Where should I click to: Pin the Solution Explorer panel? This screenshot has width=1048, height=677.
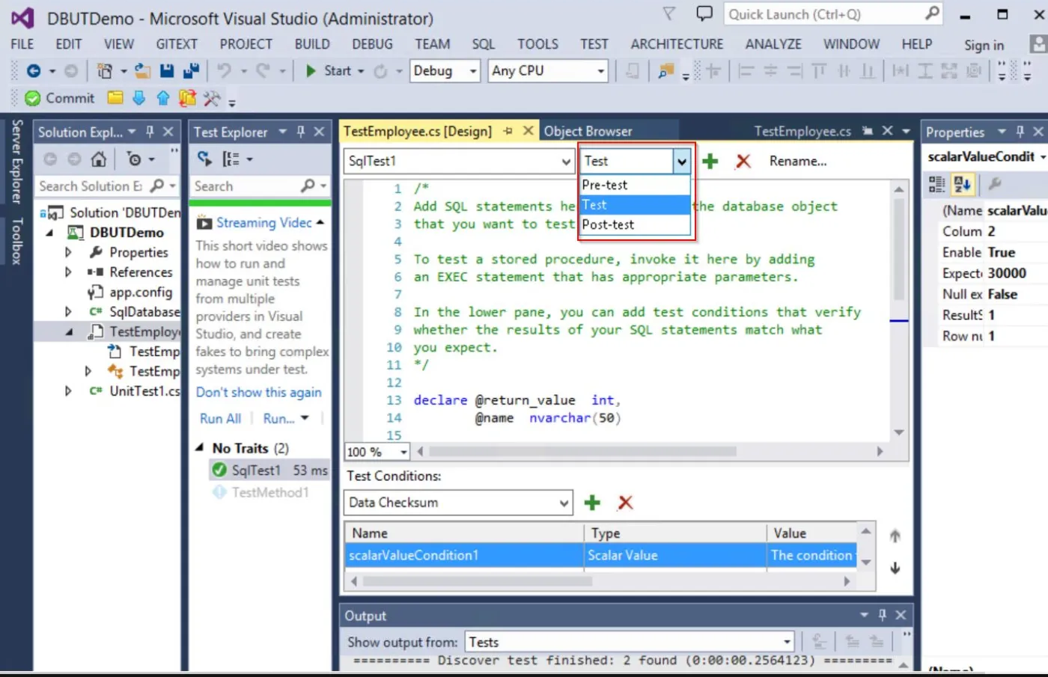click(x=150, y=132)
